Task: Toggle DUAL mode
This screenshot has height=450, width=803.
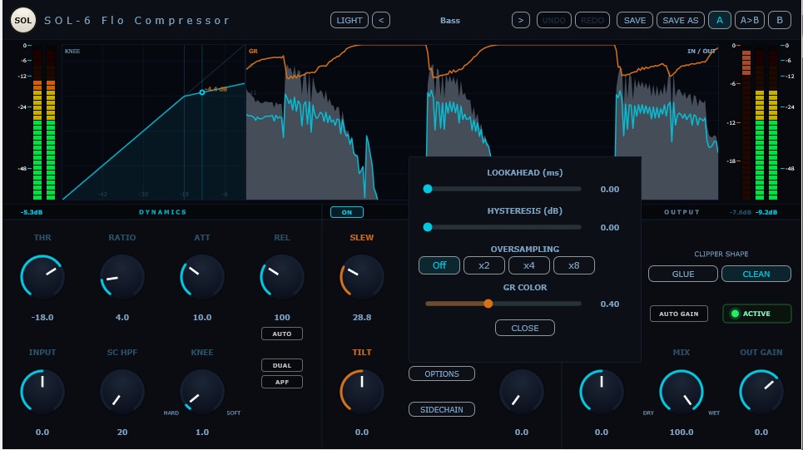Action: tap(281, 365)
